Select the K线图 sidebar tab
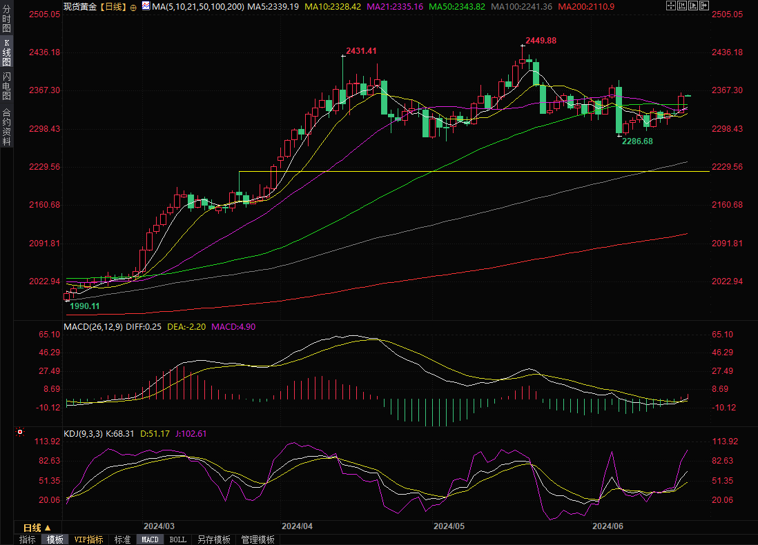This screenshot has width=758, height=545. [7, 52]
